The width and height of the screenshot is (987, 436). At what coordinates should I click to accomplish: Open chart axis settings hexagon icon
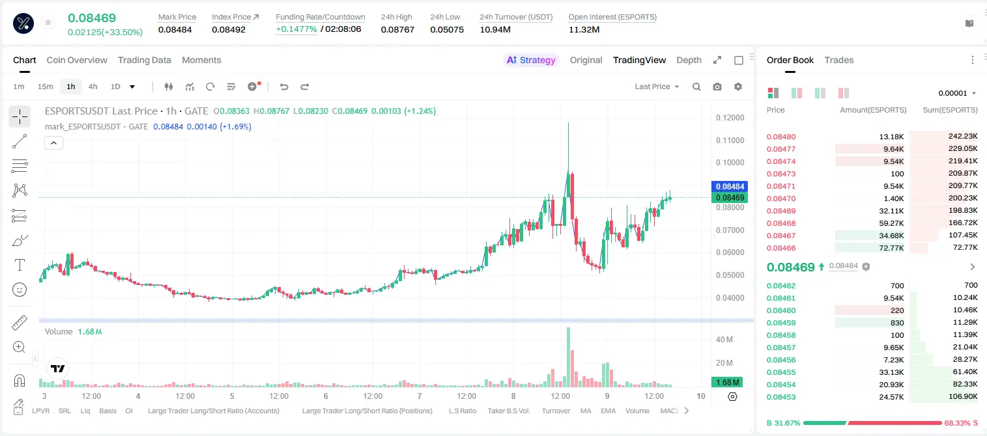[x=732, y=396]
